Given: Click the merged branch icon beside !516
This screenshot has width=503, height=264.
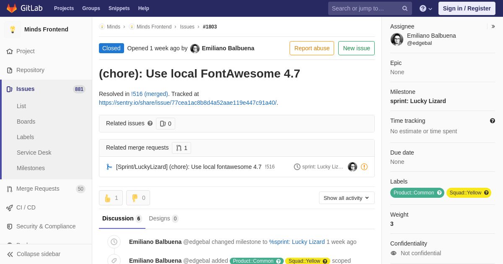Looking at the screenshot, I should tap(109, 167).
